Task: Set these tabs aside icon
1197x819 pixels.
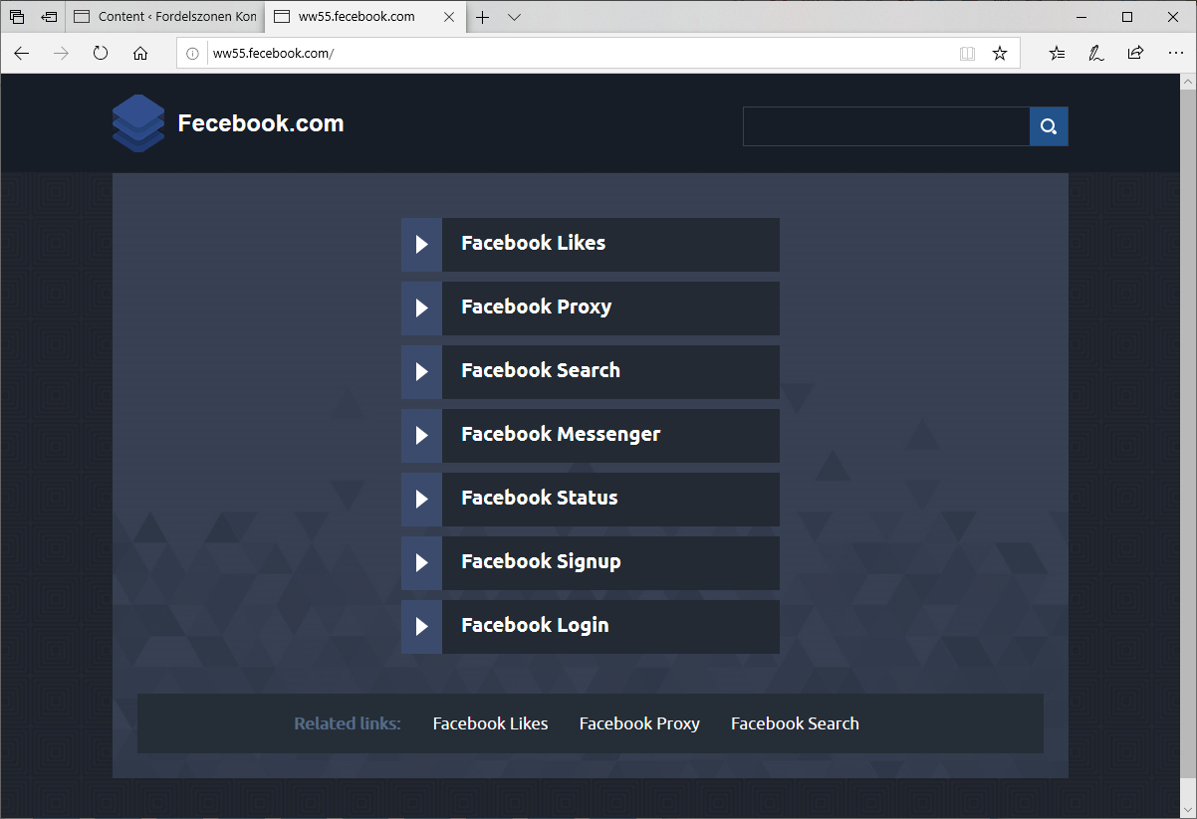Action: pyautogui.click(x=49, y=17)
